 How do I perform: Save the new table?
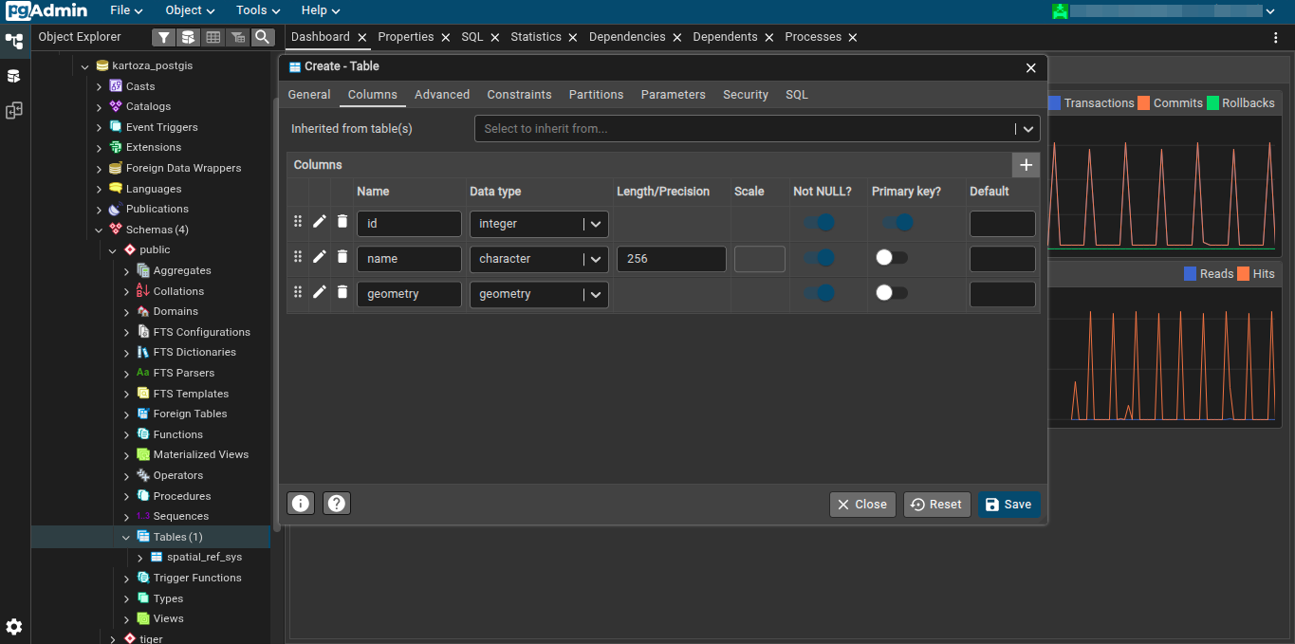click(x=1008, y=504)
